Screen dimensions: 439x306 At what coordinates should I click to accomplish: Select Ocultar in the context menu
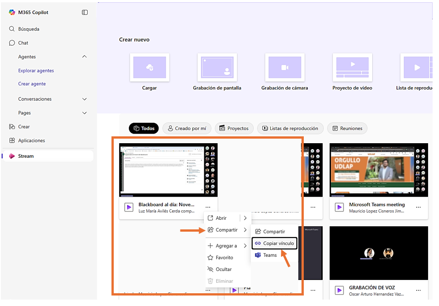click(223, 270)
